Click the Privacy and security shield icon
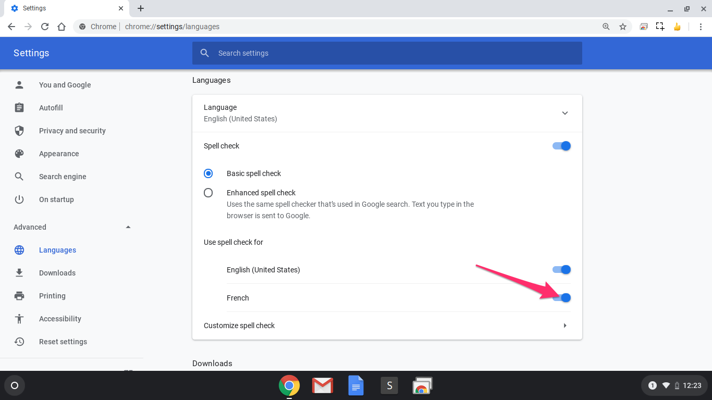The width and height of the screenshot is (712, 400). [19, 131]
